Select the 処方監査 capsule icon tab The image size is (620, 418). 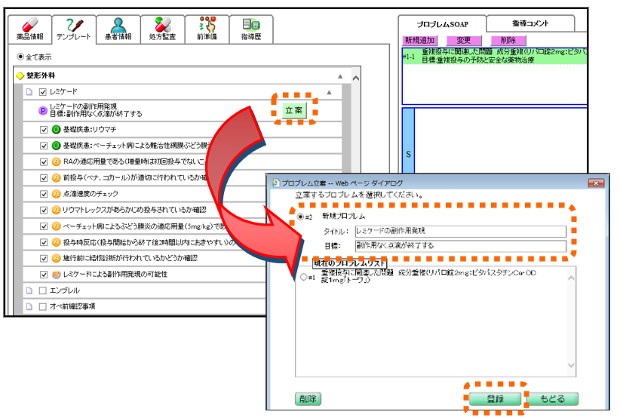point(160,29)
